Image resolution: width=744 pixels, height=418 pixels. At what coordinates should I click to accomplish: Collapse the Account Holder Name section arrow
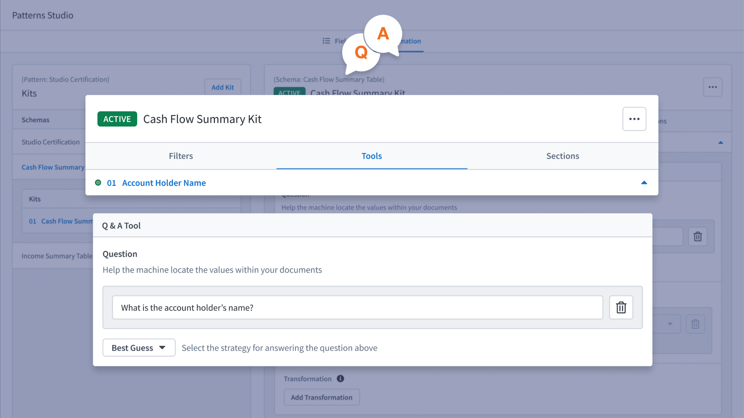click(x=644, y=183)
